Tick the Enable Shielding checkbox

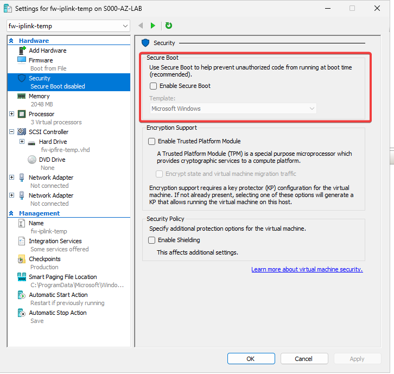[x=152, y=240]
